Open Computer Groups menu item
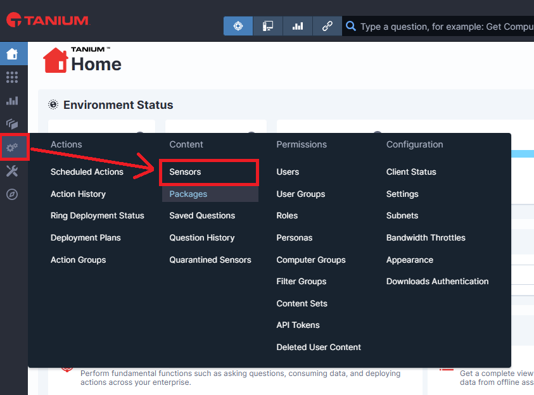 click(x=311, y=260)
